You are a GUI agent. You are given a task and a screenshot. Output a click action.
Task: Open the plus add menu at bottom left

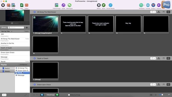click(x=4, y=95)
